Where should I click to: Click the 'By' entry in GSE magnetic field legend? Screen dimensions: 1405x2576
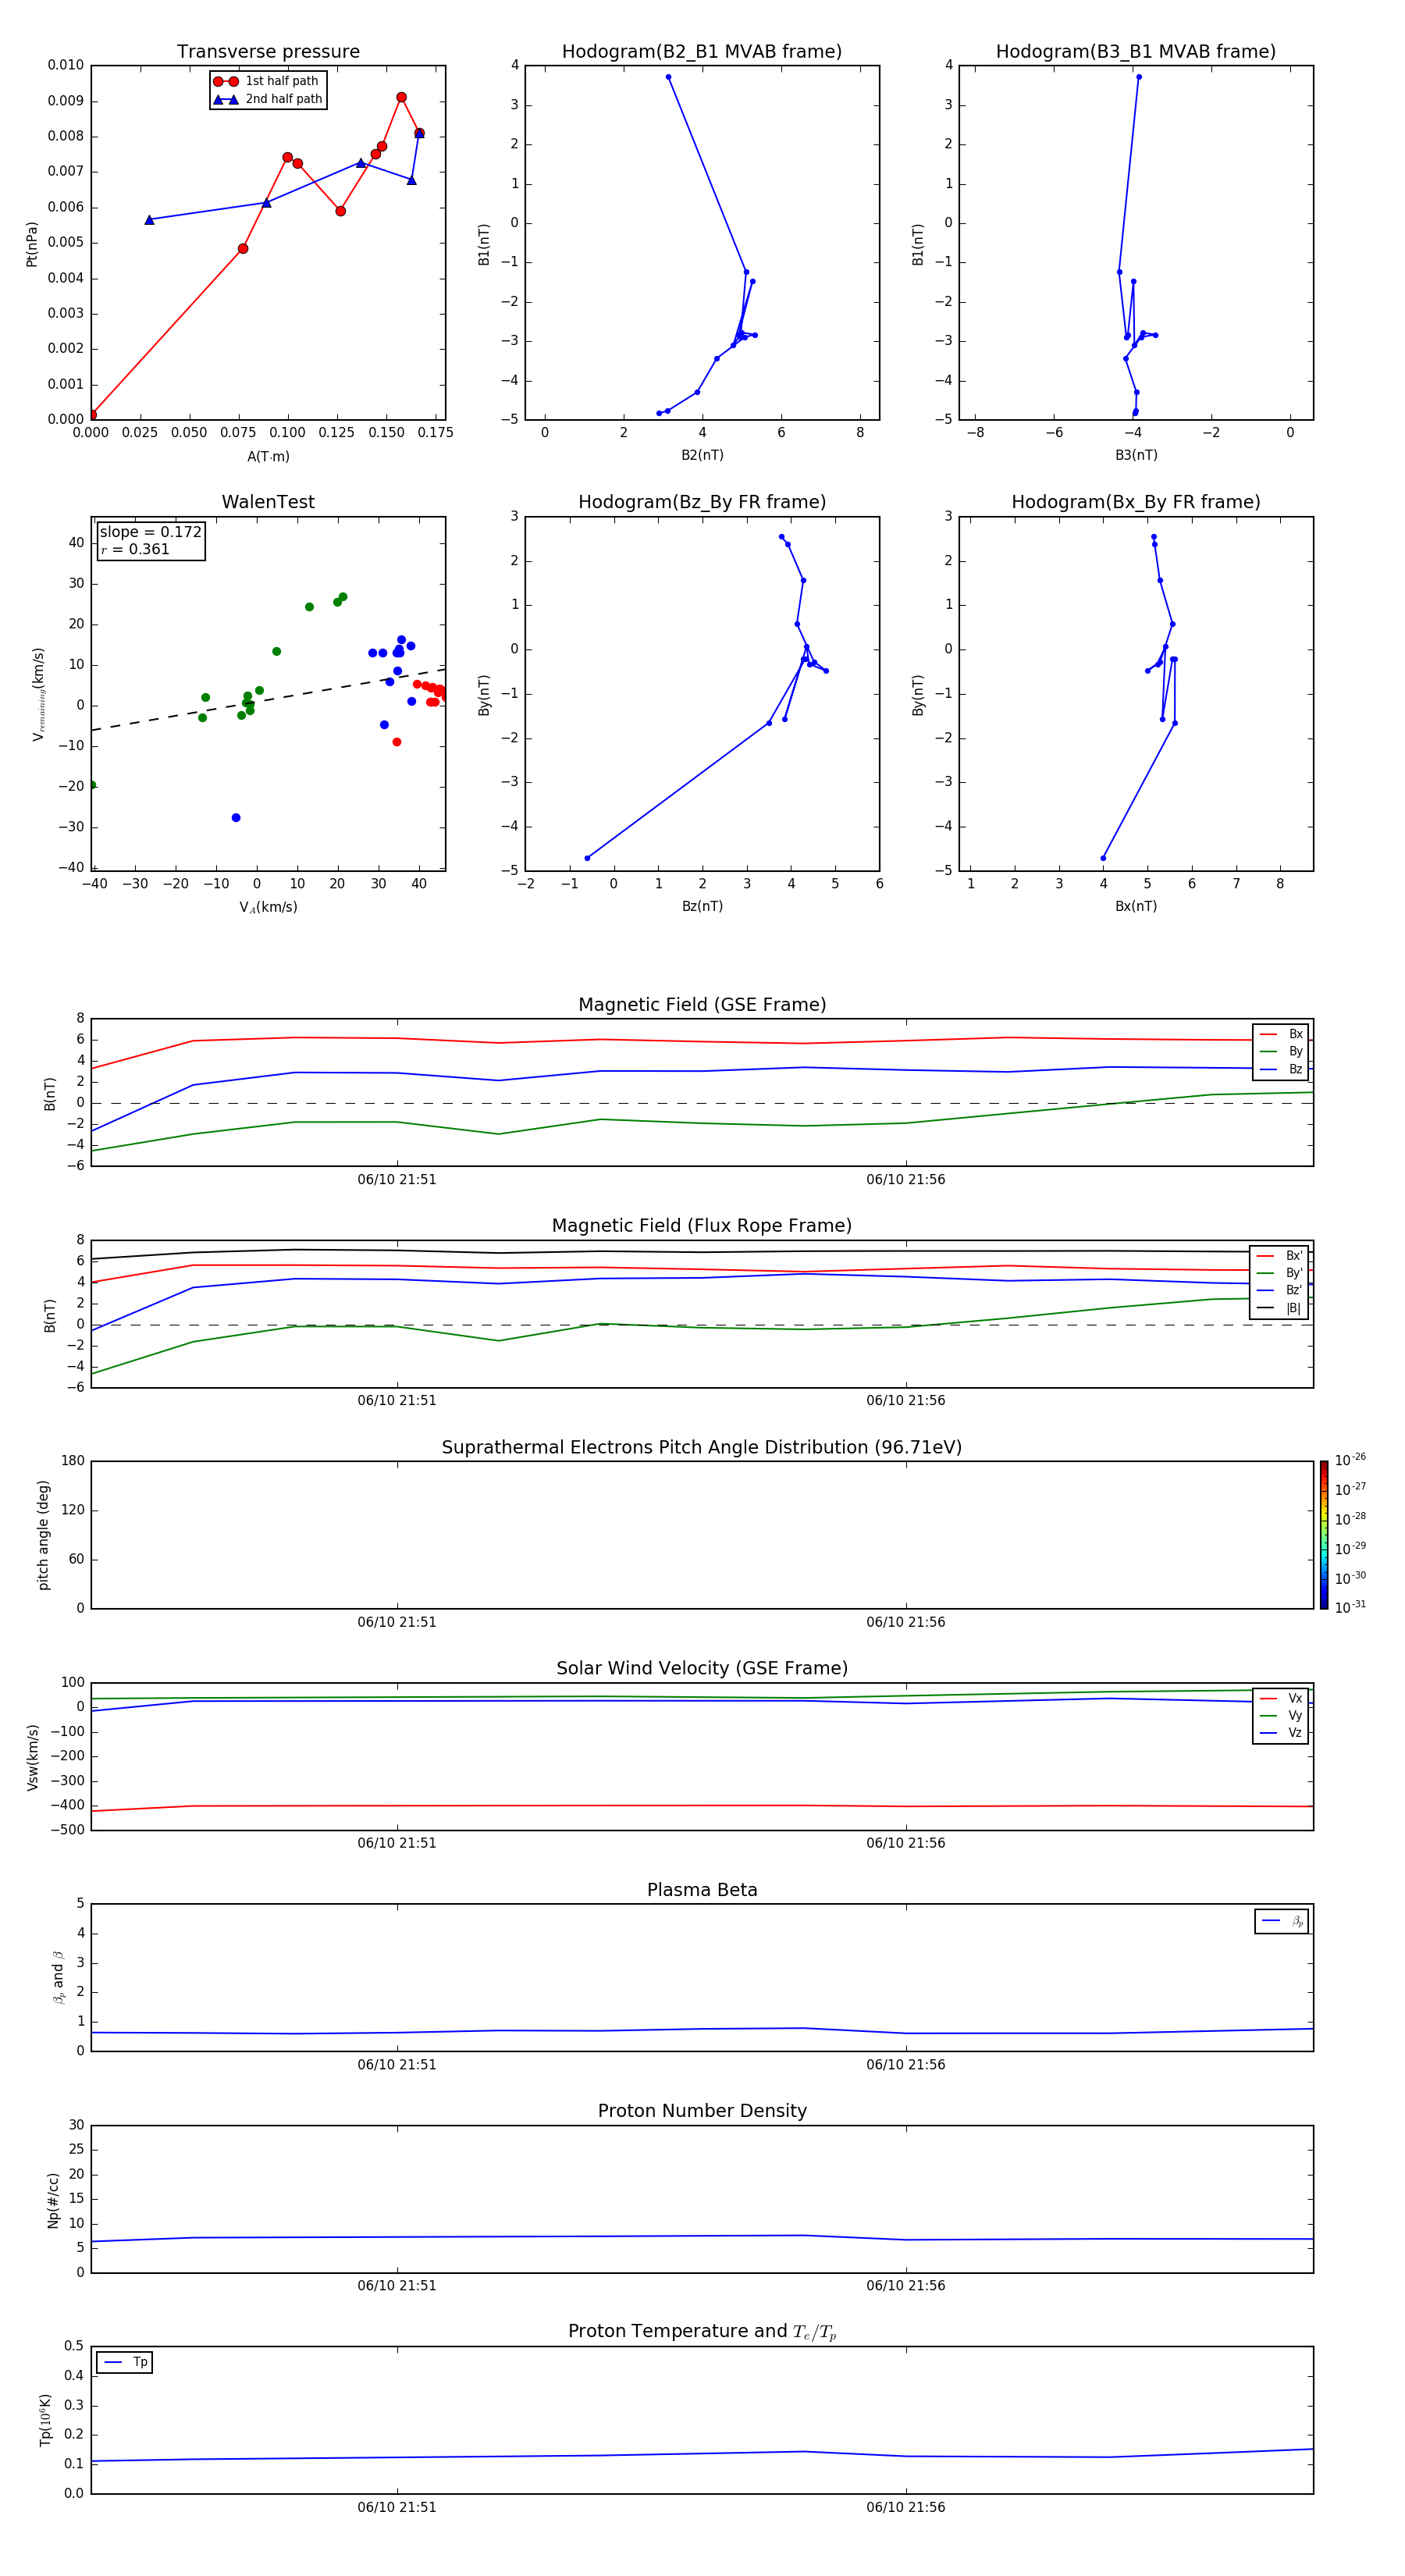tap(1281, 1052)
